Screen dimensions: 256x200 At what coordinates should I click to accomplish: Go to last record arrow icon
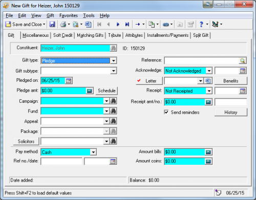pyautogui.click(x=127, y=25)
